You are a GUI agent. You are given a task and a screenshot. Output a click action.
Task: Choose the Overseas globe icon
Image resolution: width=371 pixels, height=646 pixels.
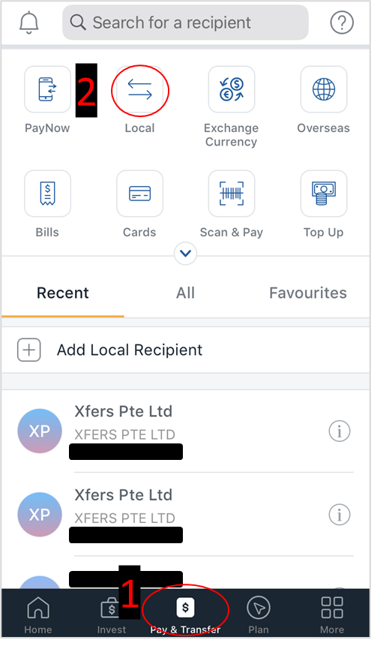324,89
